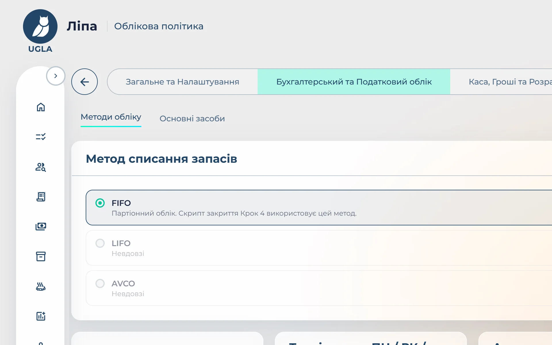Image resolution: width=552 pixels, height=345 pixels.
Task: Go back using the left arrow button
Action: [x=85, y=82]
